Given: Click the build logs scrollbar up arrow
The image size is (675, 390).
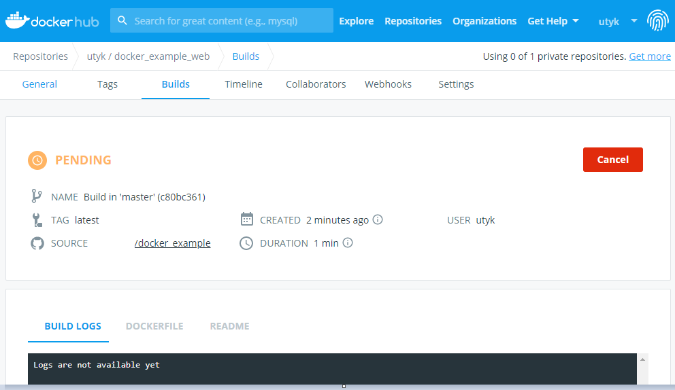Looking at the screenshot, I should pos(642,359).
